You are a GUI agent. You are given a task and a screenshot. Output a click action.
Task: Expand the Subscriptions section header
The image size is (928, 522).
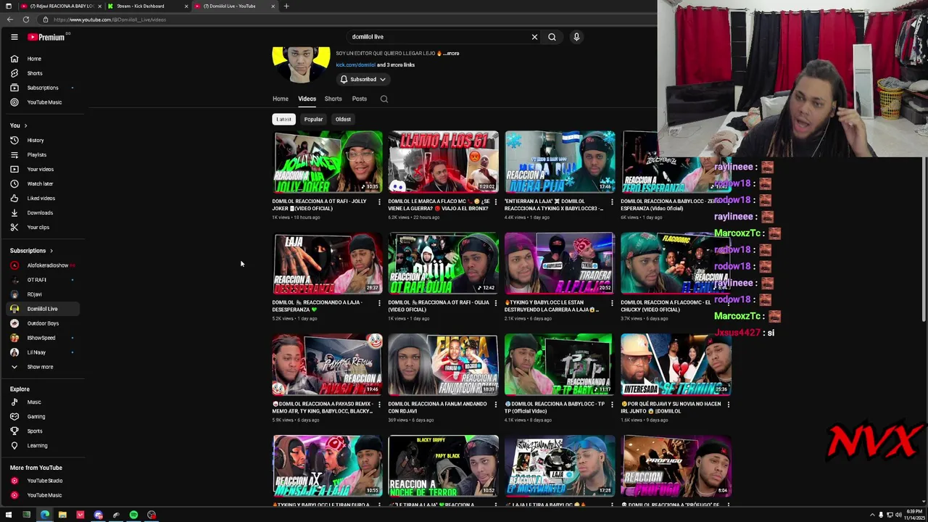click(x=31, y=251)
